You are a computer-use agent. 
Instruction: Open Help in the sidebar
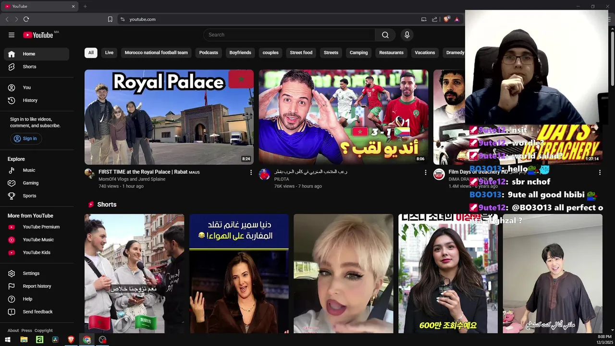pos(37,299)
